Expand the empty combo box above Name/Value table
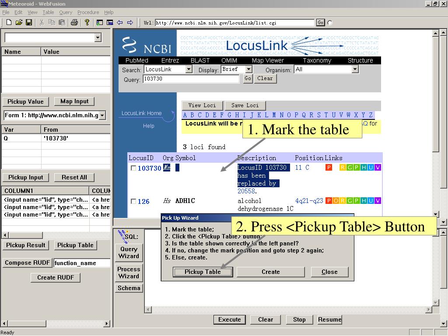 click(98, 38)
